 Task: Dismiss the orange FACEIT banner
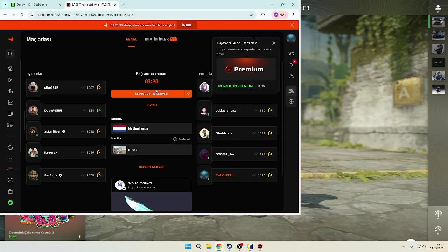coord(292,25)
